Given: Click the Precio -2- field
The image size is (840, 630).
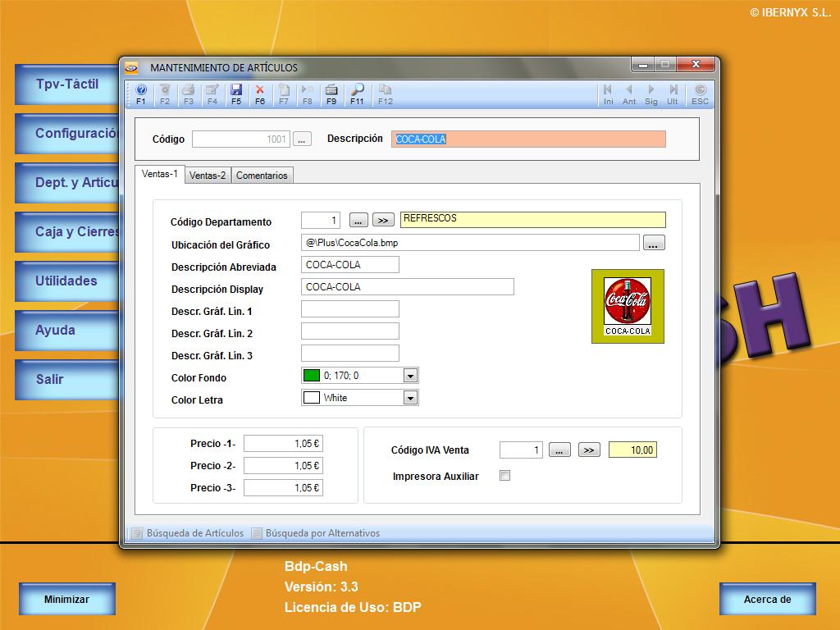Looking at the screenshot, I should point(283,466).
